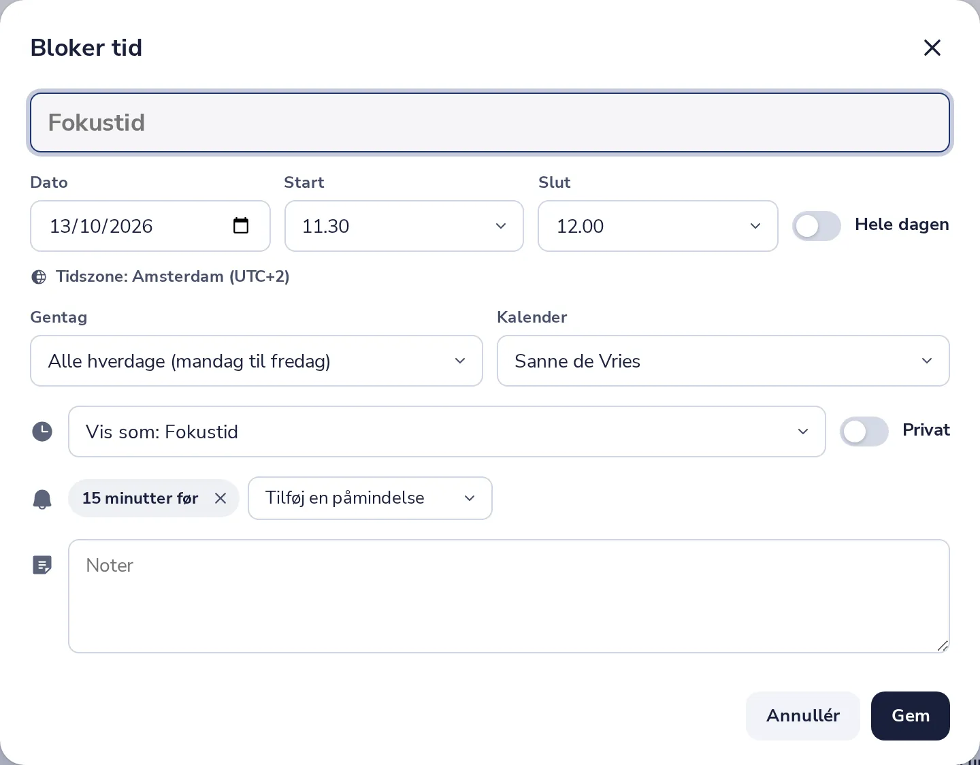This screenshot has width=980, height=765.
Task: Open the Tilføj en påmindelse dropdown
Action: pyautogui.click(x=370, y=498)
